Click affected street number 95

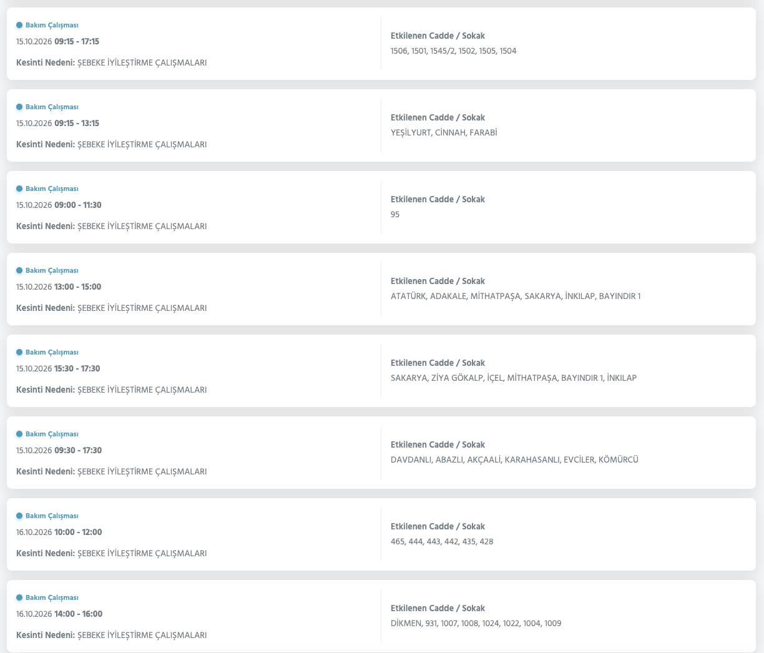tap(395, 215)
